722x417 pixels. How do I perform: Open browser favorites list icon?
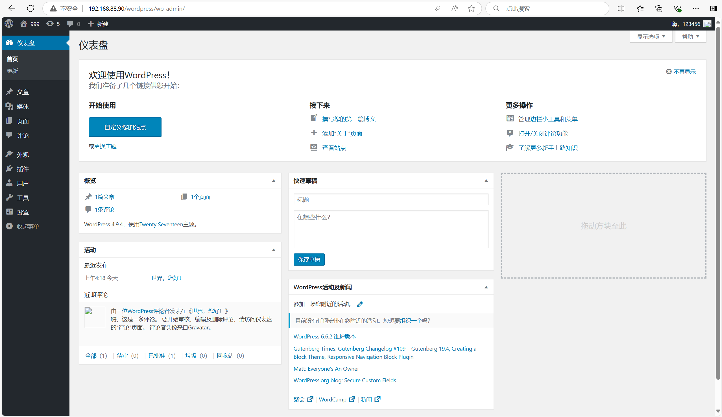click(640, 8)
